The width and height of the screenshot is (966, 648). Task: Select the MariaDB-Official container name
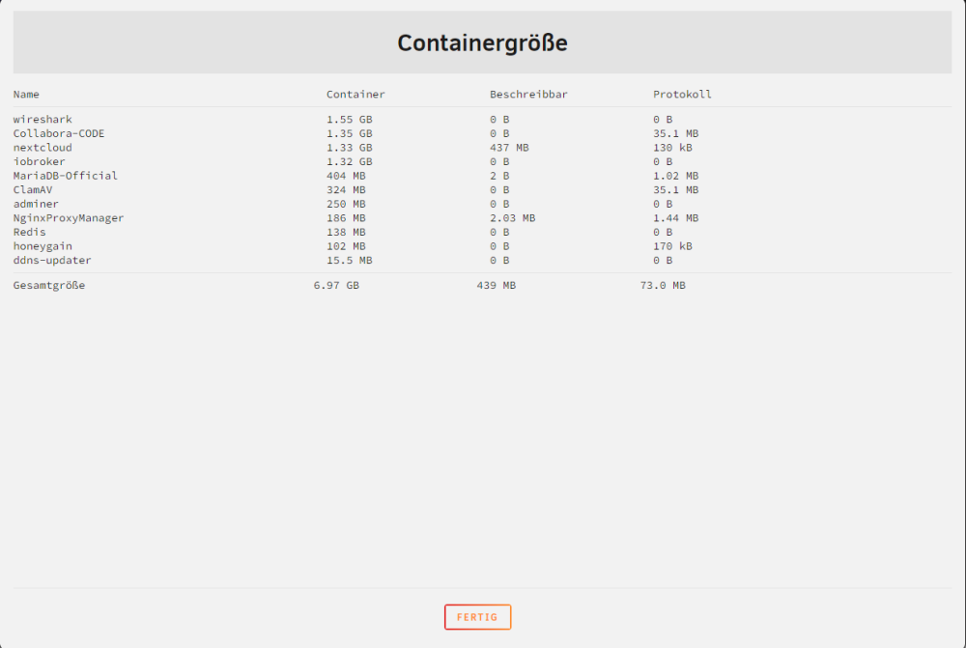(x=66, y=176)
